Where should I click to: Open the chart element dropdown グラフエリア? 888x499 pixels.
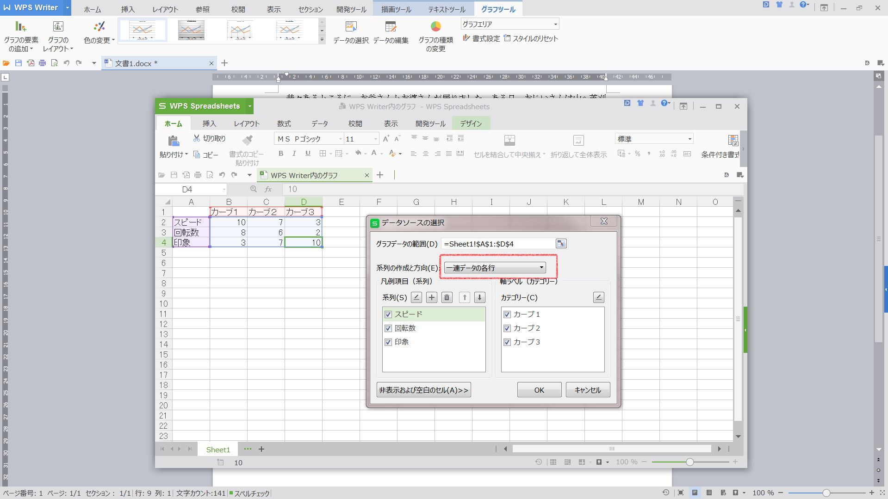click(555, 24)
